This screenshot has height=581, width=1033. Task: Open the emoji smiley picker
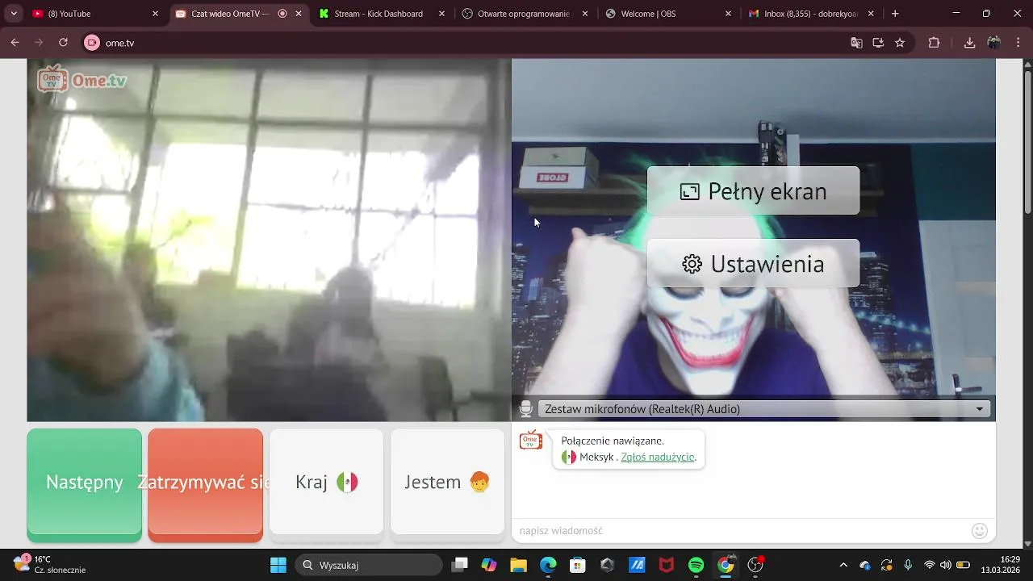point(980,530)
